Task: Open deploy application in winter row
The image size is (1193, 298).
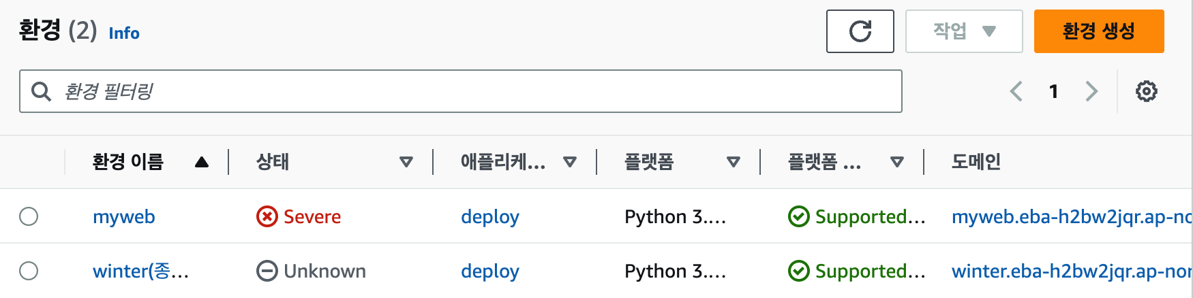Action: pyautogui.click(x=490, y=271)
